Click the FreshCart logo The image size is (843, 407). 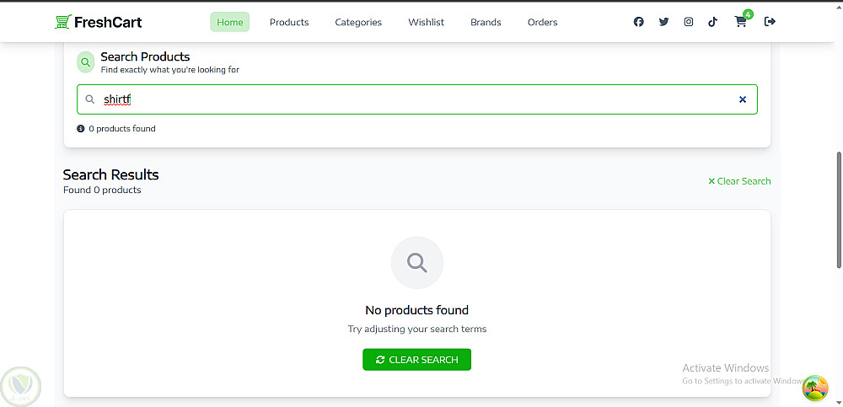[99, 22]
